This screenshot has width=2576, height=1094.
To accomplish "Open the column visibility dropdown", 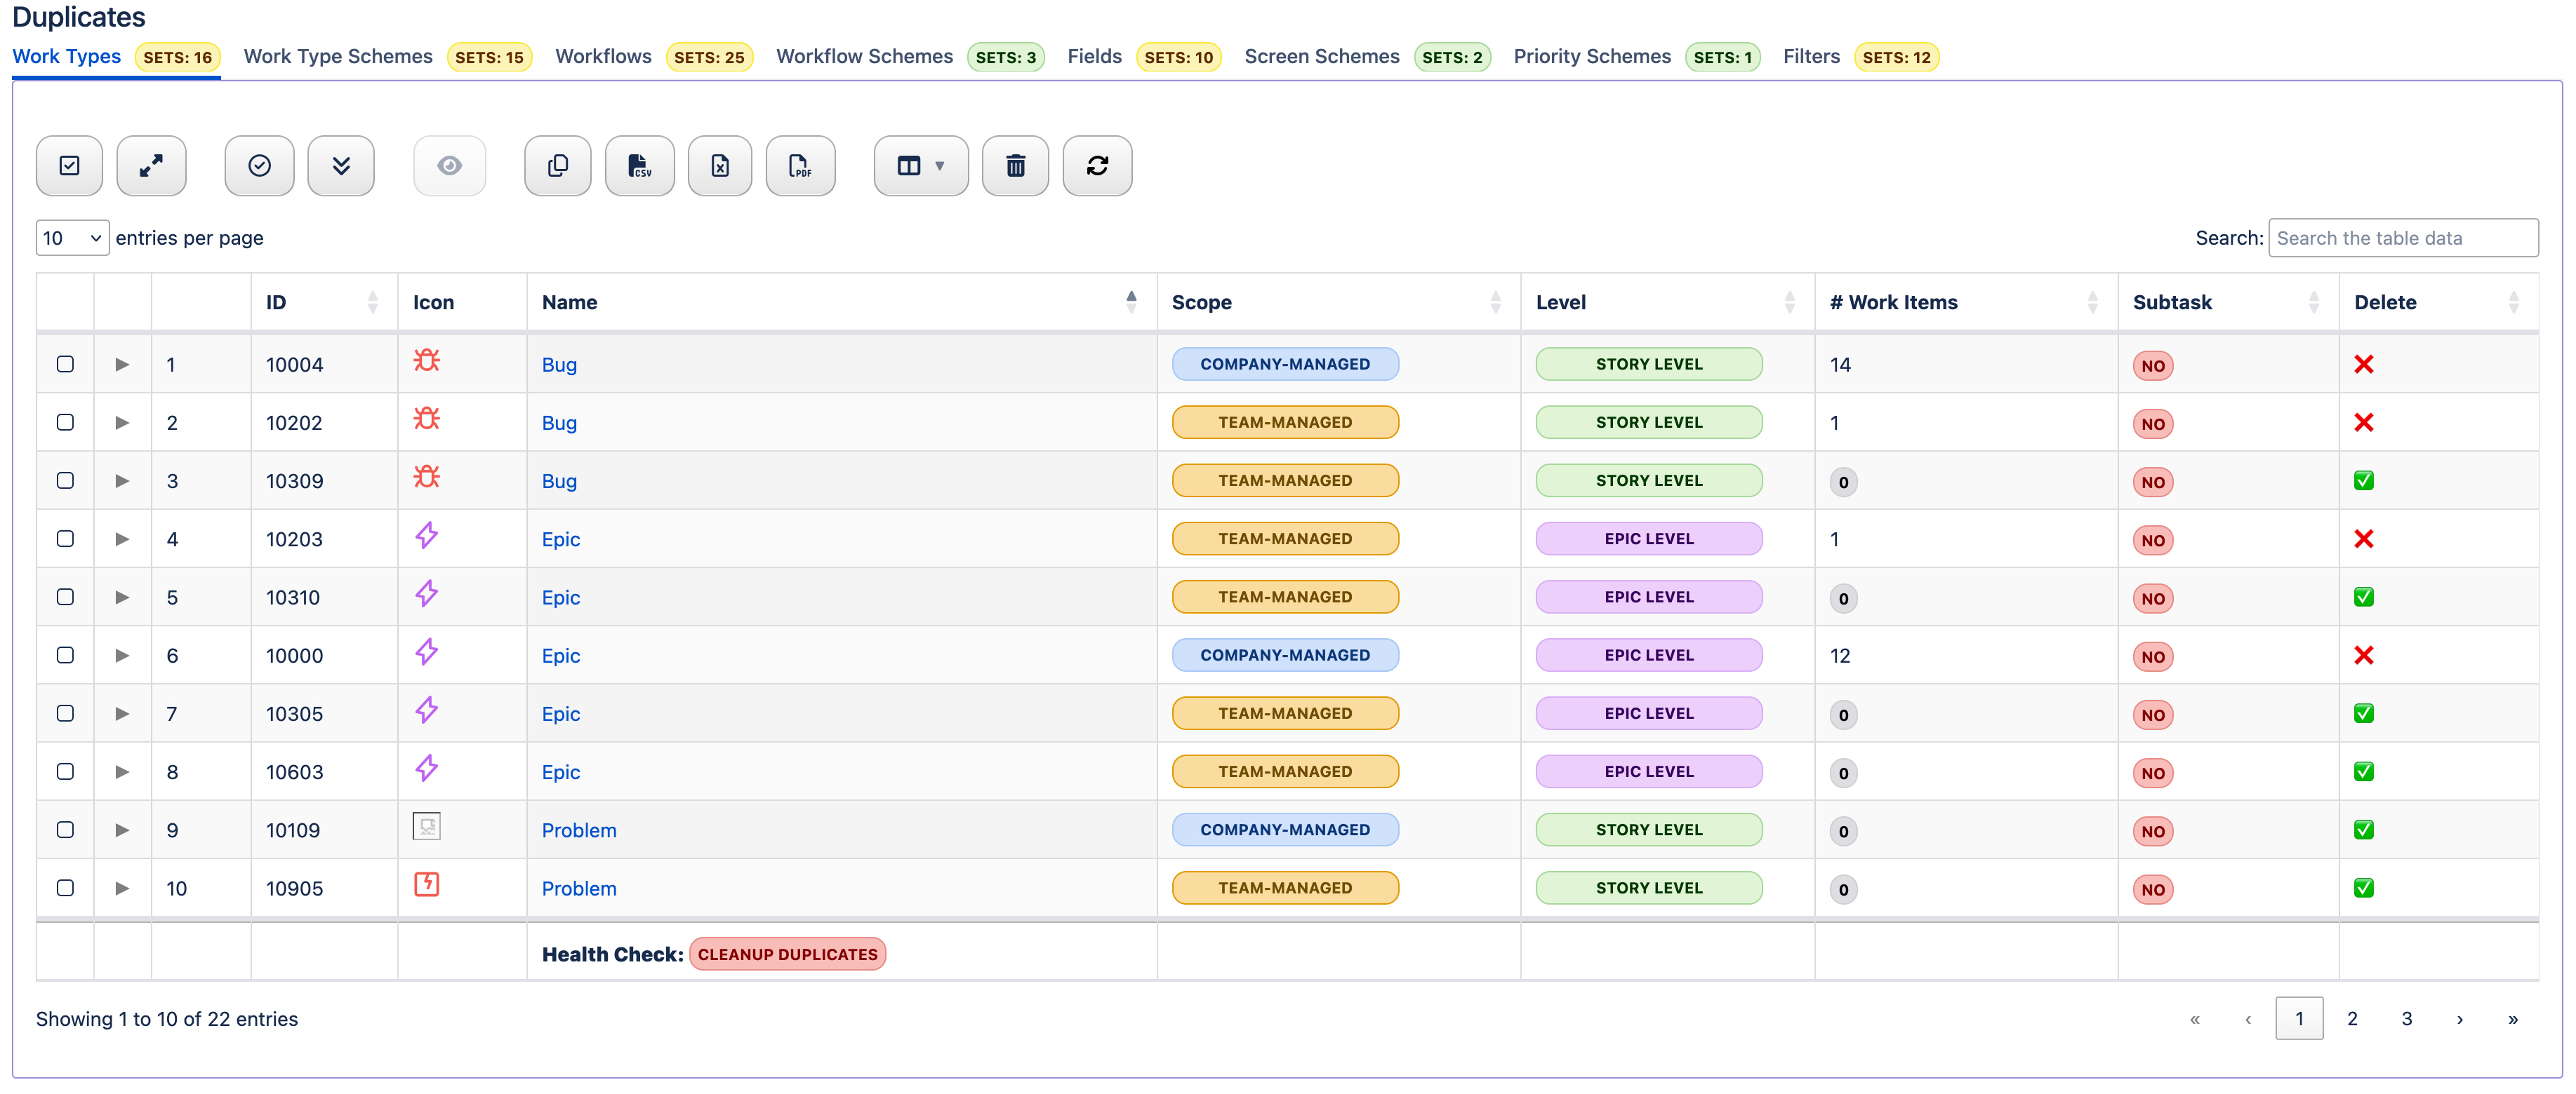I will (920, 165).
